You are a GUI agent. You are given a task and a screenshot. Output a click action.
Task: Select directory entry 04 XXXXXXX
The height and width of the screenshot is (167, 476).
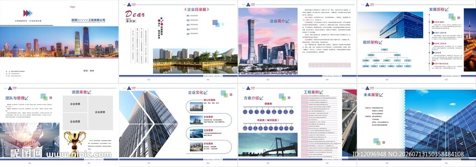[x=192, y=29]
